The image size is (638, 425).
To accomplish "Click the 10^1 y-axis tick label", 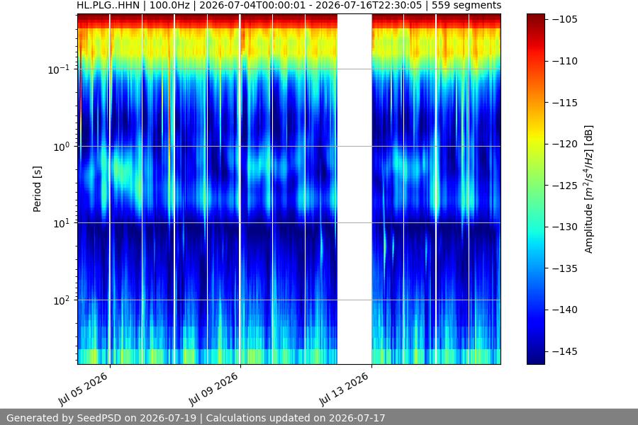I will (61, 223).
